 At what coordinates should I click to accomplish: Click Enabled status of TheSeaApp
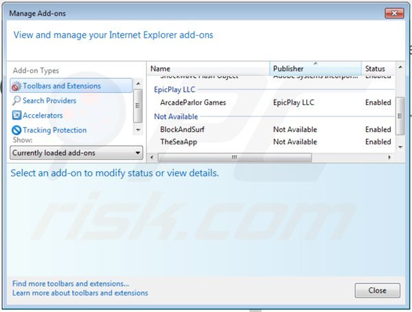pos(378,142)
